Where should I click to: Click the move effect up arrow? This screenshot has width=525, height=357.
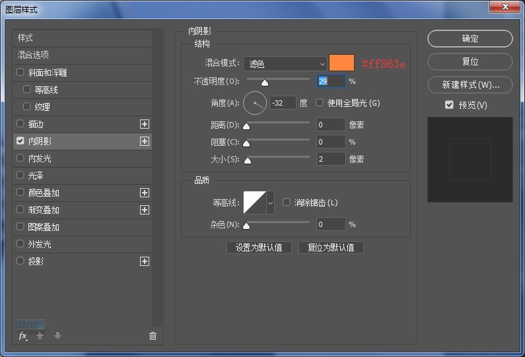(x=40, y=336)
